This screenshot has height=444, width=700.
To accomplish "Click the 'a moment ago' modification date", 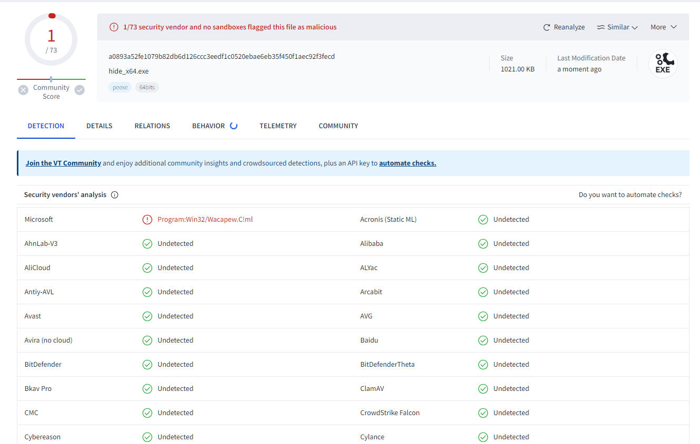I will (579, 69).
